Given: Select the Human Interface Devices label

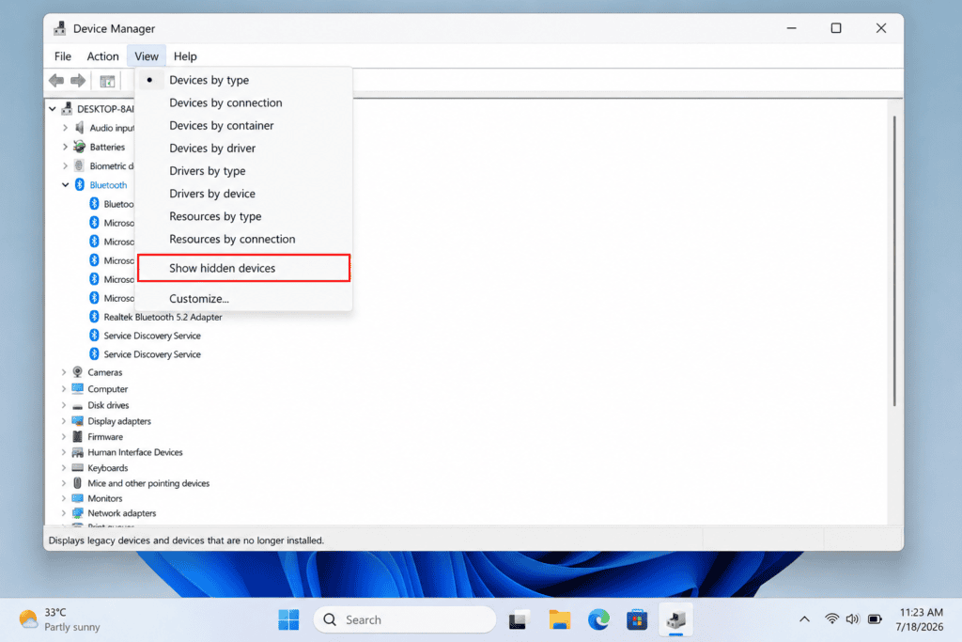Looking at the screenshot, I should point(135,452).
